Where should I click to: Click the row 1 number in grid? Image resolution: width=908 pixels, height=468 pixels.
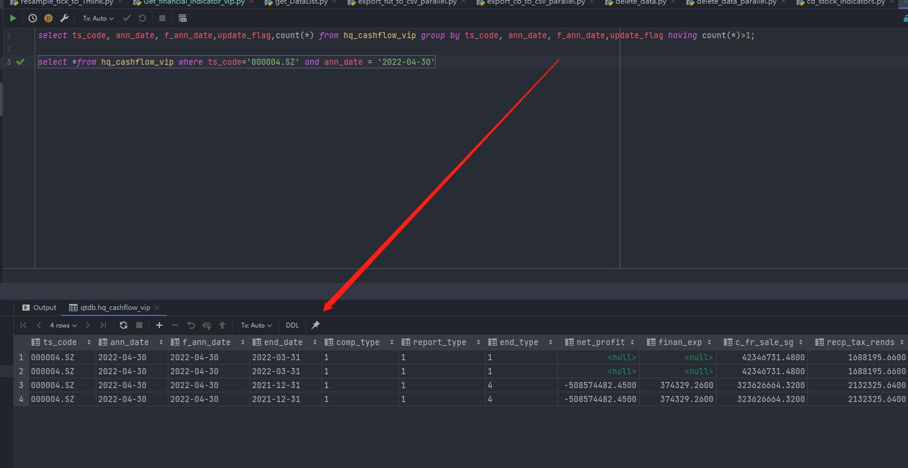point(21,357)
